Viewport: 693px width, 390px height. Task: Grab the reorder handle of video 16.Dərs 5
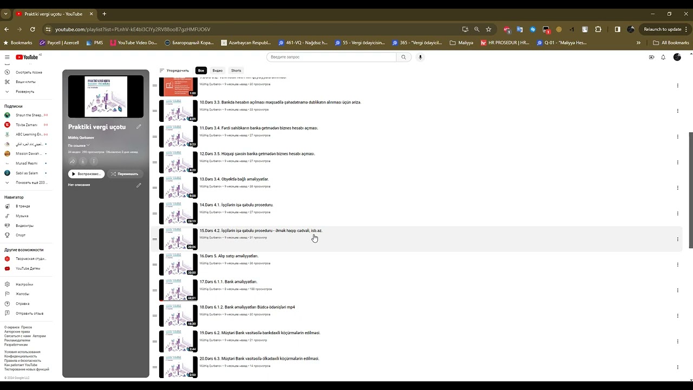pyautogui.click(x=155, y=264)
